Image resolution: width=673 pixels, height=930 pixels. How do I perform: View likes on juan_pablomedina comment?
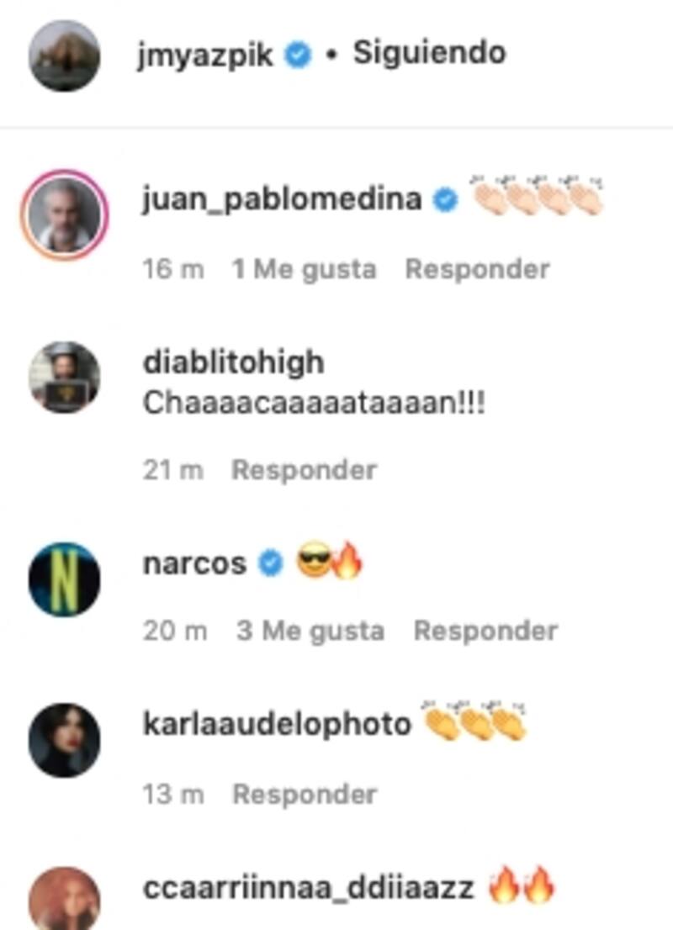304,269
